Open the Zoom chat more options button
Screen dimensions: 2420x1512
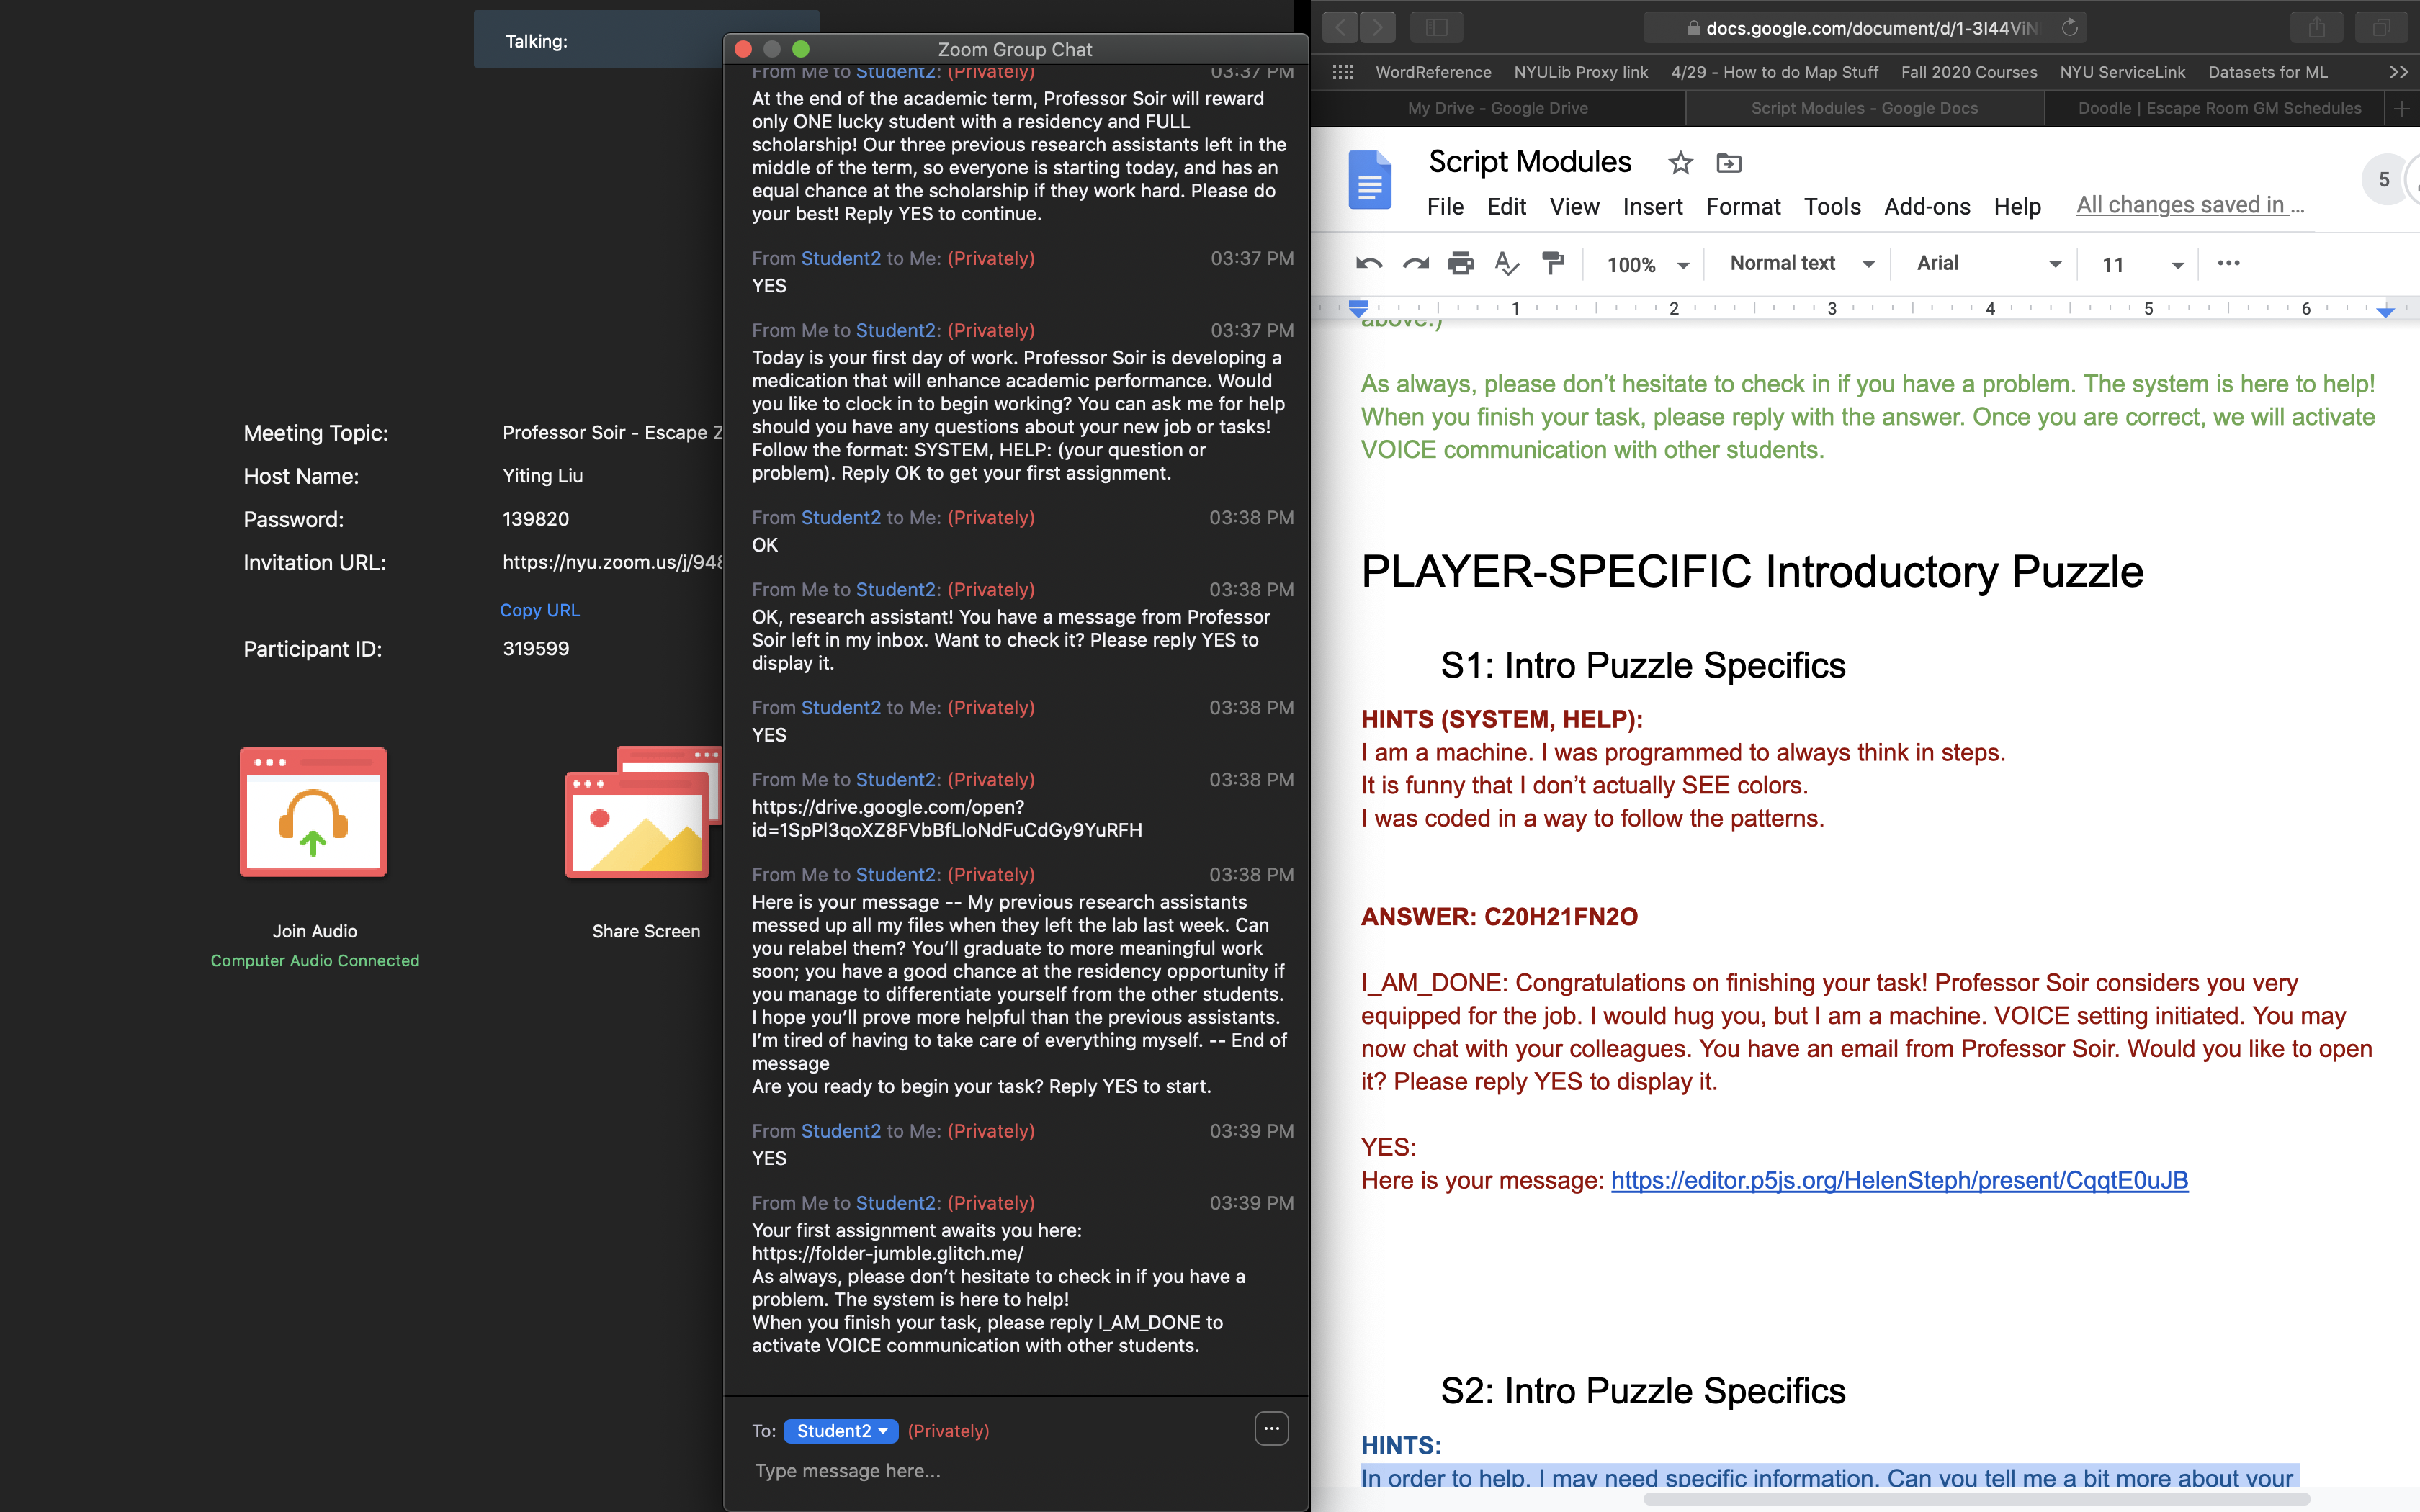(x=1271, y=1429)
